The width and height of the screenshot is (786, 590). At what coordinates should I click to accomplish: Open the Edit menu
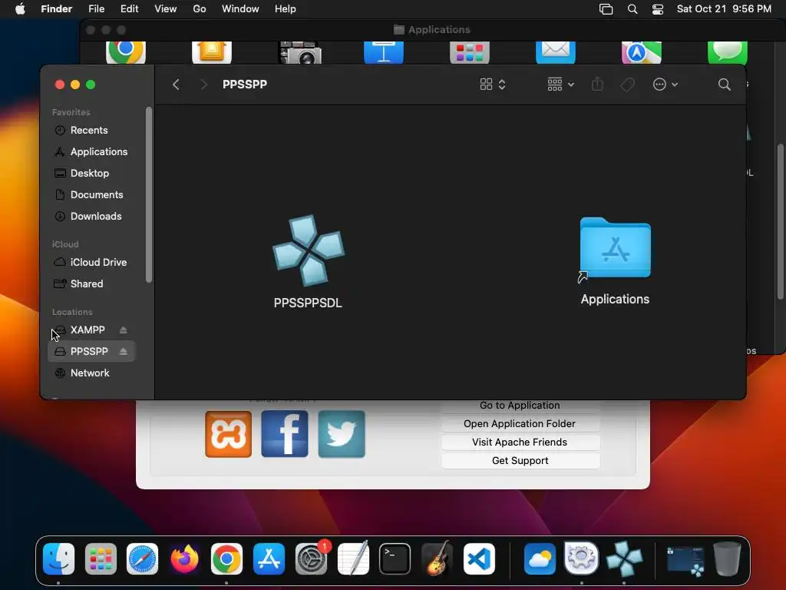[x=129, y=9]
